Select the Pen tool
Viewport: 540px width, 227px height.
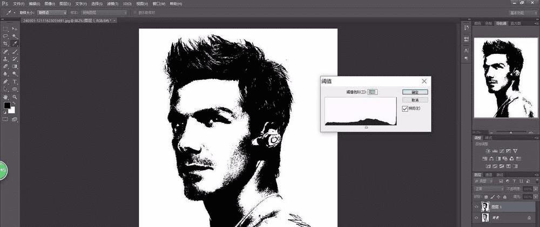5,81
